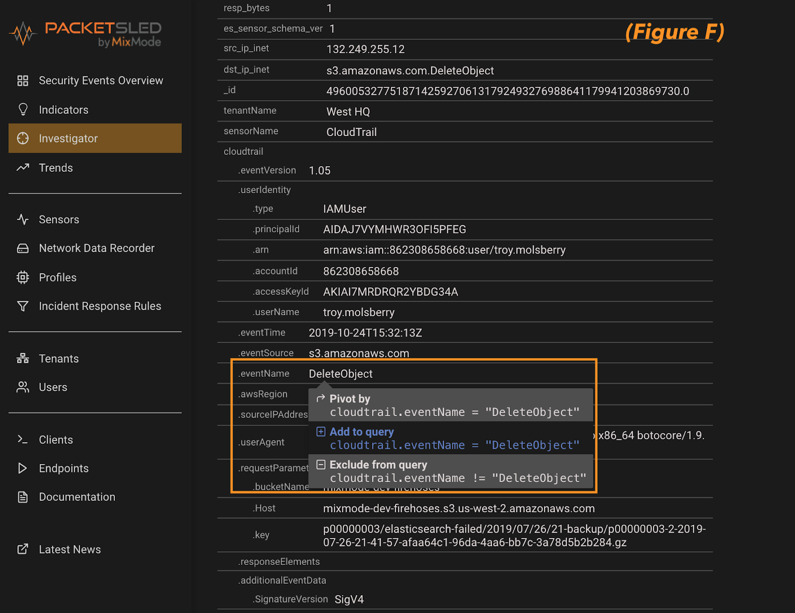Click the .key value starting p00000003/elasticsearch-failed

click(514, 536)
